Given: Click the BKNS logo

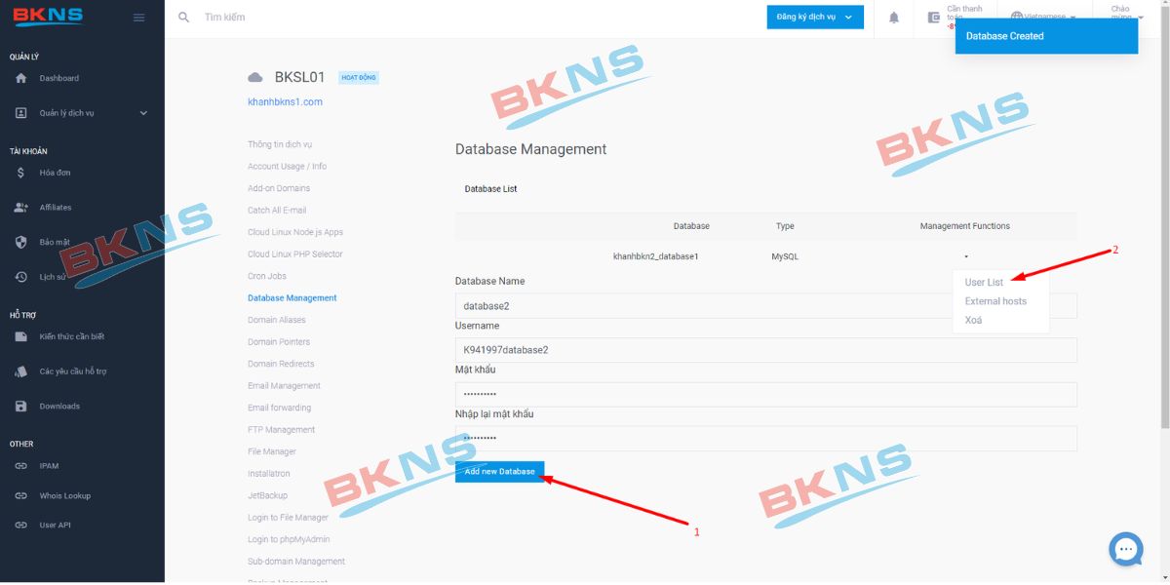Looking at the screenshot, I should (x=47, y=17).
